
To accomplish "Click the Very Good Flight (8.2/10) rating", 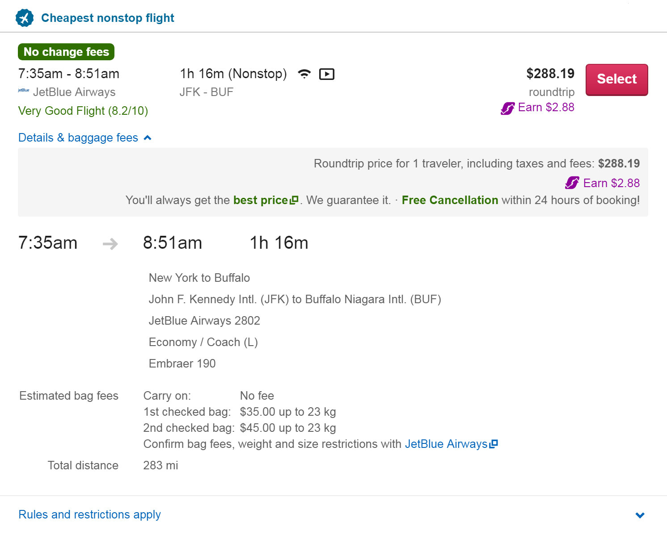I will point(83,111).
